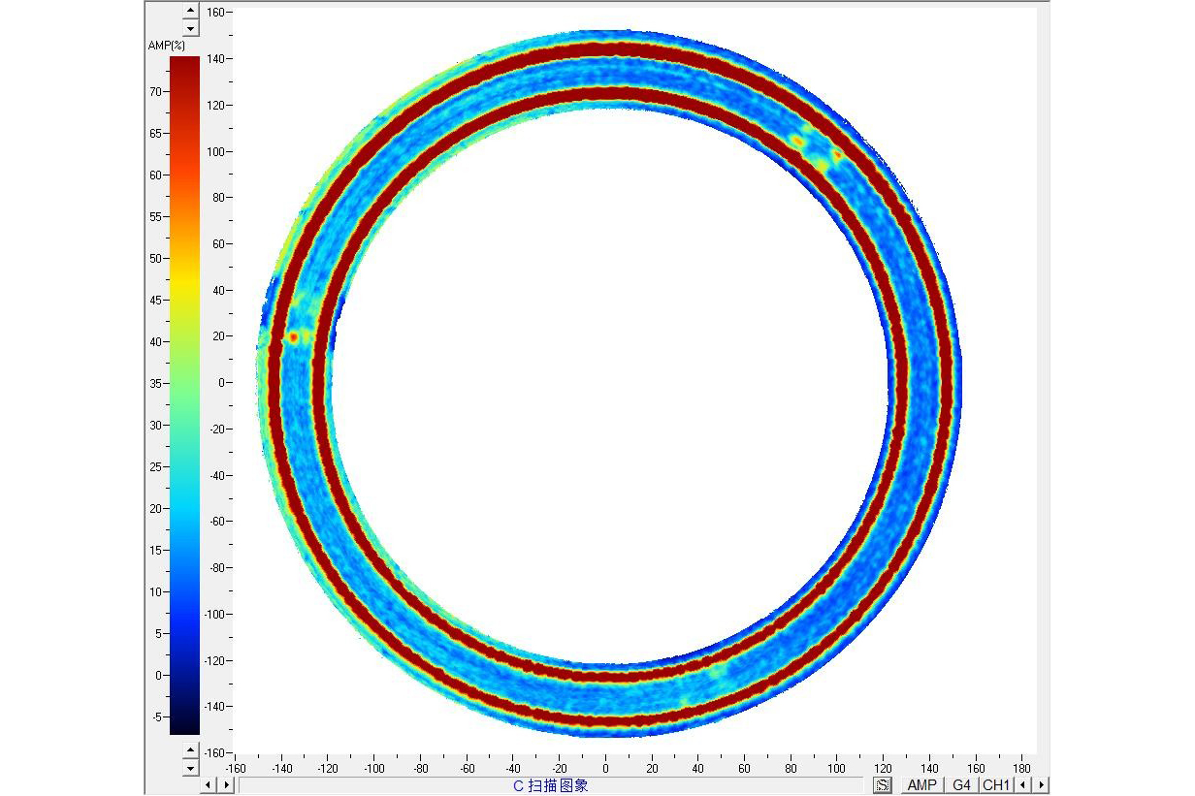The width and height of the screenshot is (1195, 796).
Task: Select the AMP display mode button
Action: point(921,784)
